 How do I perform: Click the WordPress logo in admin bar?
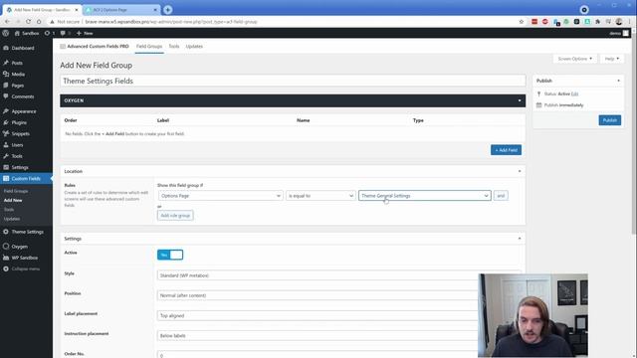(6, 33)
